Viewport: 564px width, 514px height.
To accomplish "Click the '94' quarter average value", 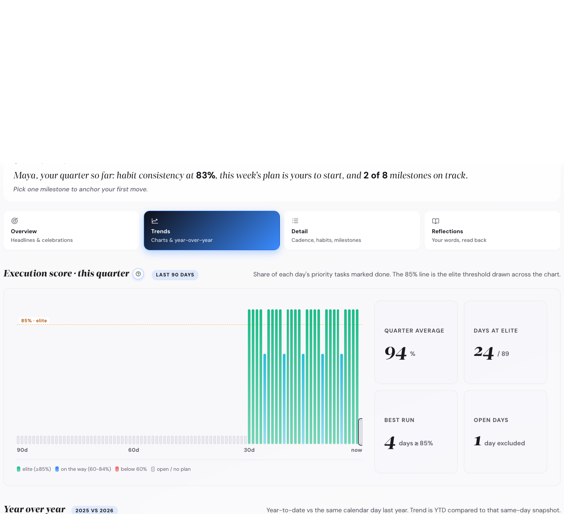I will click(396, 353).
